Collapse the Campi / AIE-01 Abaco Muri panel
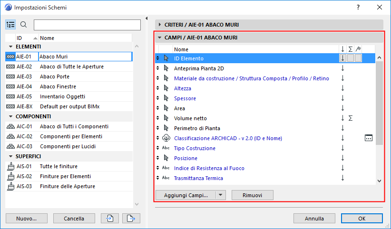This screenshot has width=391, height=229. click(160, 38)
